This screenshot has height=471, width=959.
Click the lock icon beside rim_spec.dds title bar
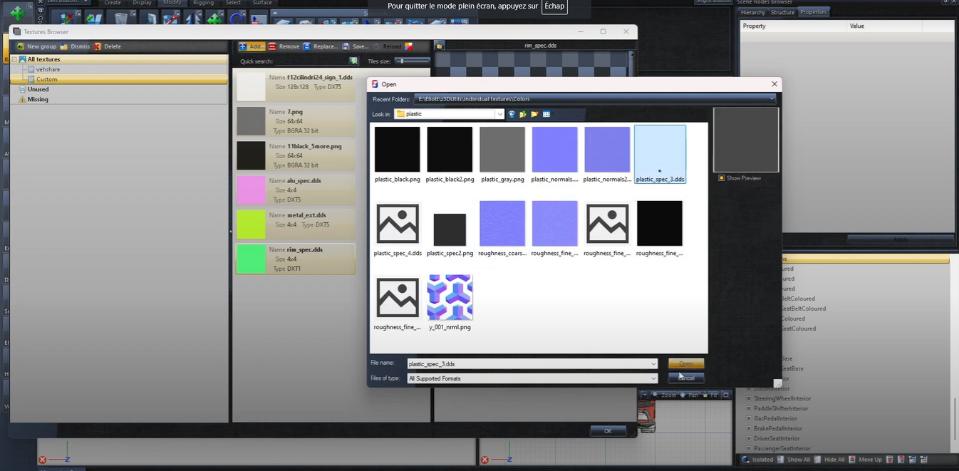tap(440, 45)
